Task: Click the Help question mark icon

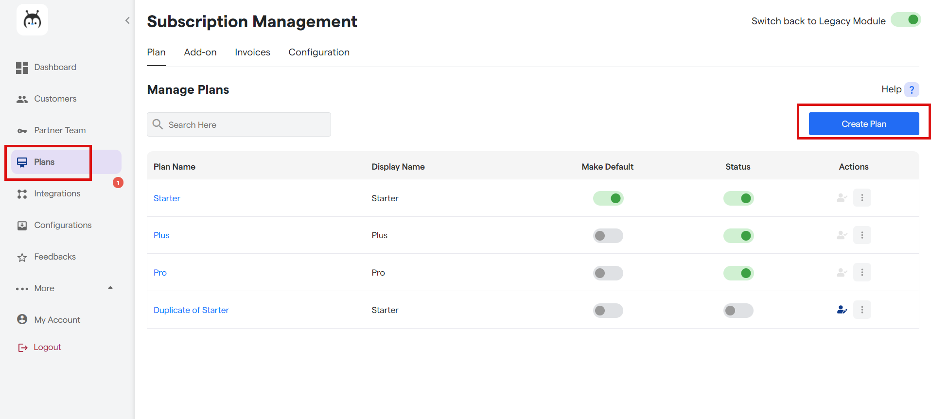Action: (912, 89)
